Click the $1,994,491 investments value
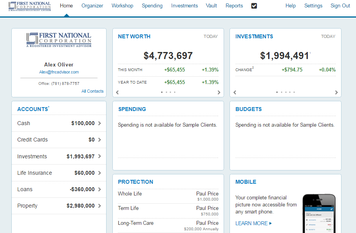356x233 pixels. pos(284,56)
